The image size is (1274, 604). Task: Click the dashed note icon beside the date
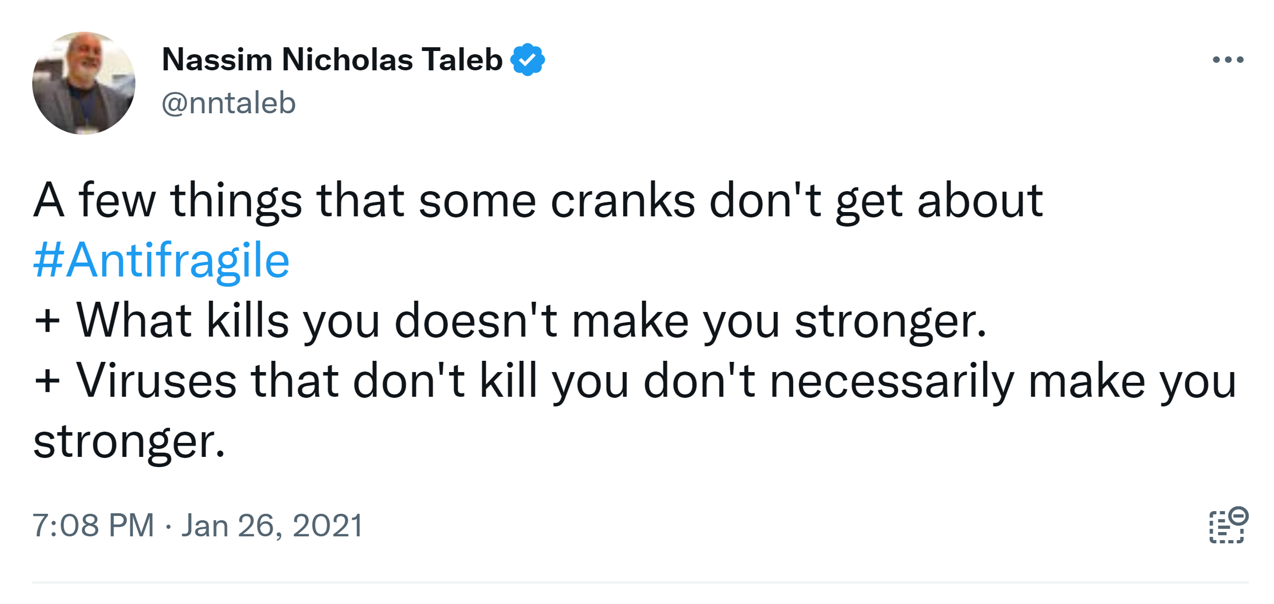click(x=1228, y=525)
